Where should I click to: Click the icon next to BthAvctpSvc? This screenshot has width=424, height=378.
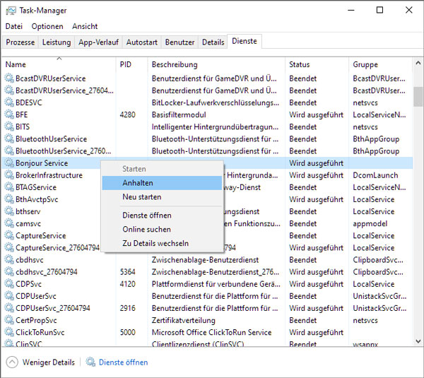point(9,199)
